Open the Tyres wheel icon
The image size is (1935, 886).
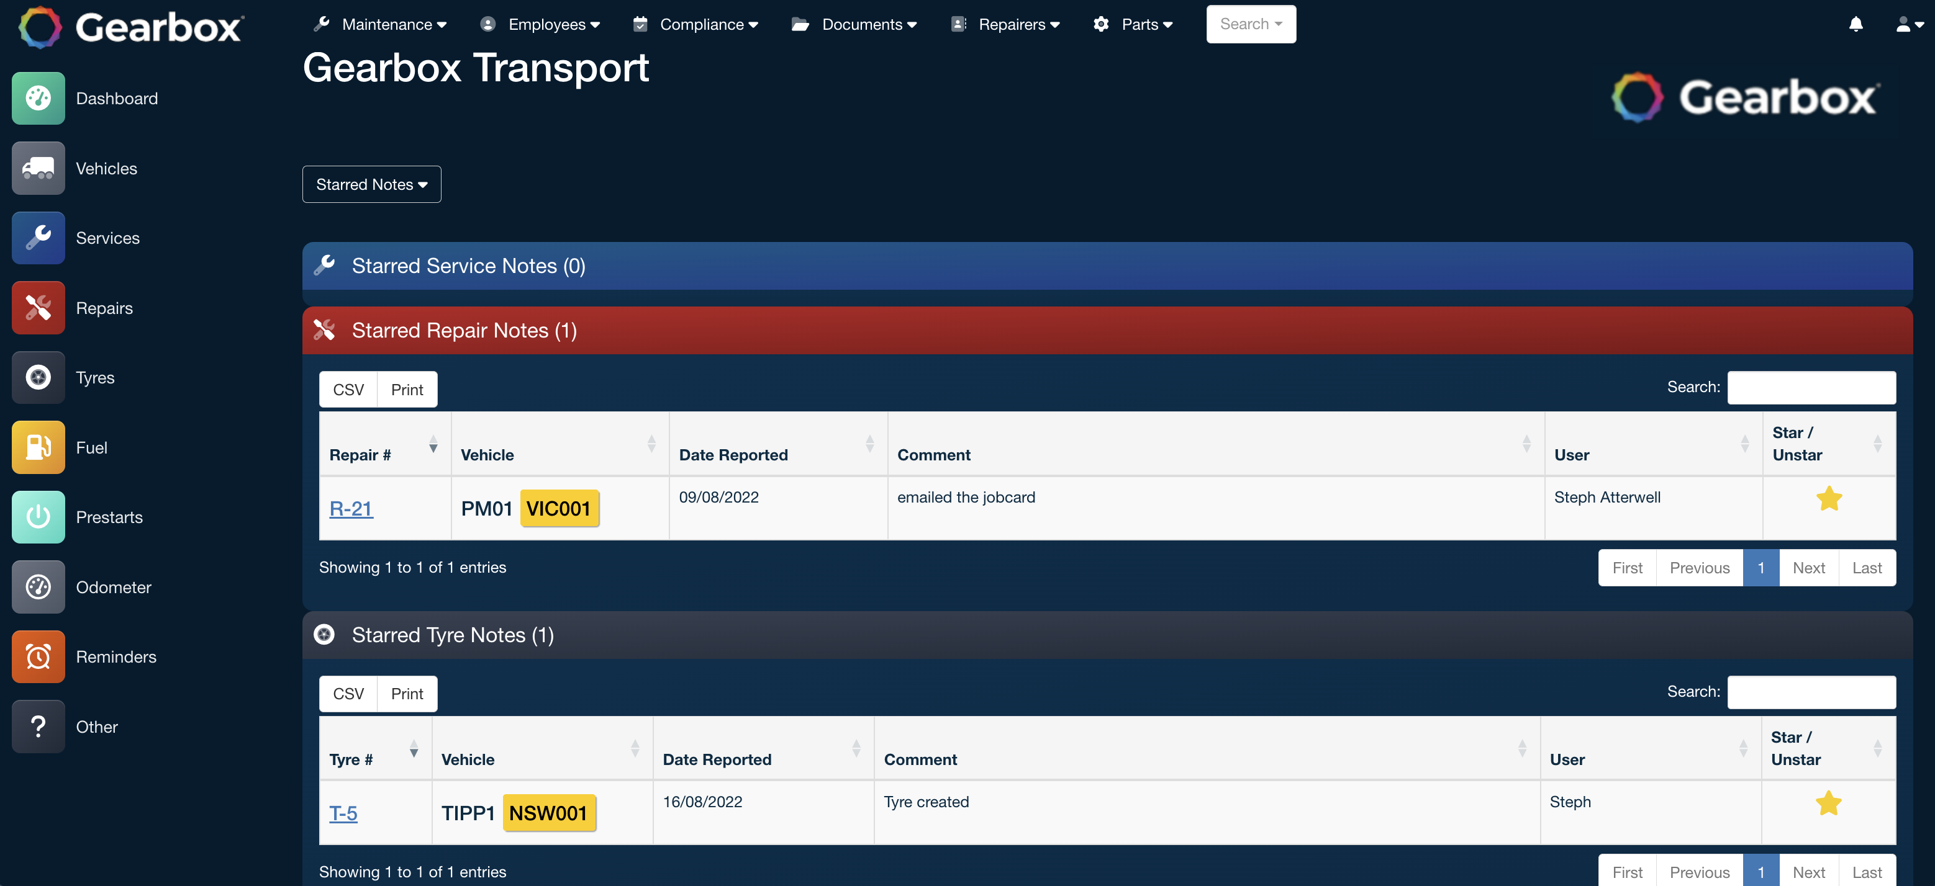click(39, 377)
